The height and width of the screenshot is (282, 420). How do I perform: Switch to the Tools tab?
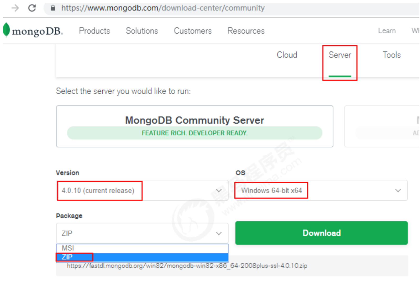[392, 55]
